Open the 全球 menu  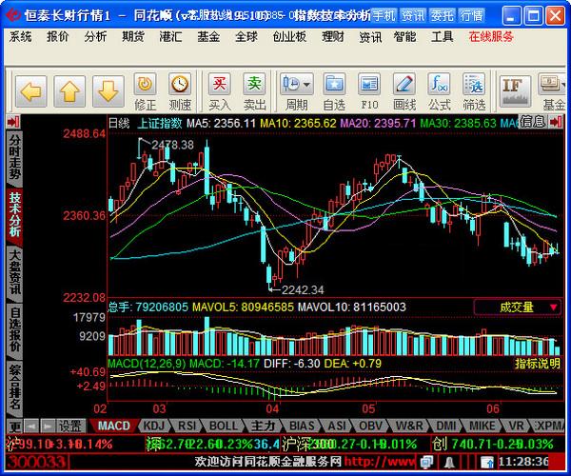pyautogui.click(x=246, y=37)
